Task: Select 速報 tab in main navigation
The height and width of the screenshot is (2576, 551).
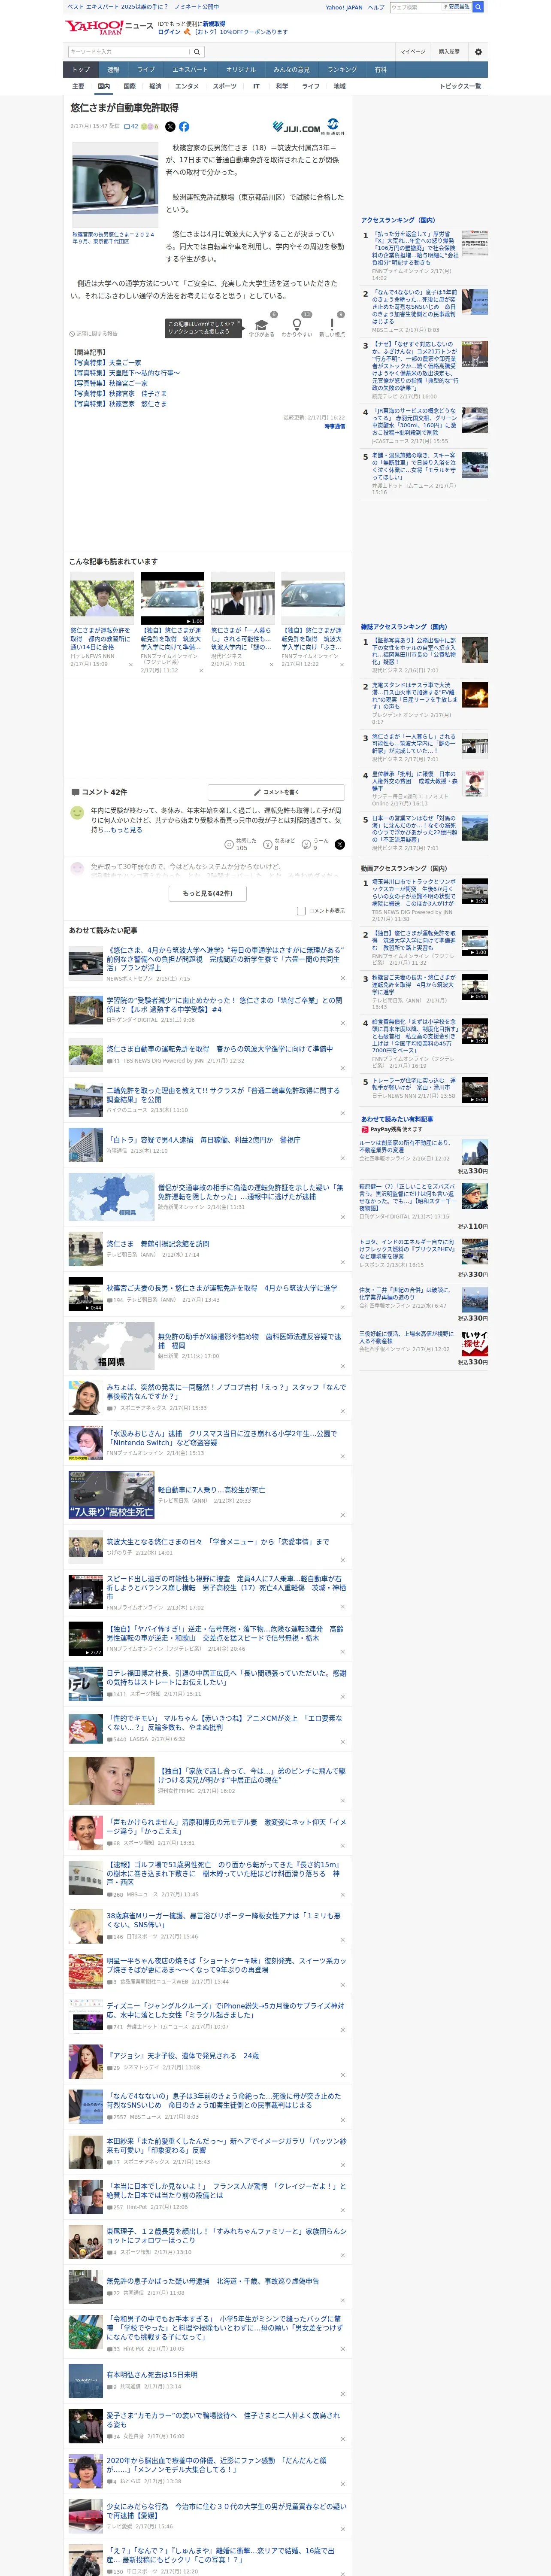Action: (113, 70)
